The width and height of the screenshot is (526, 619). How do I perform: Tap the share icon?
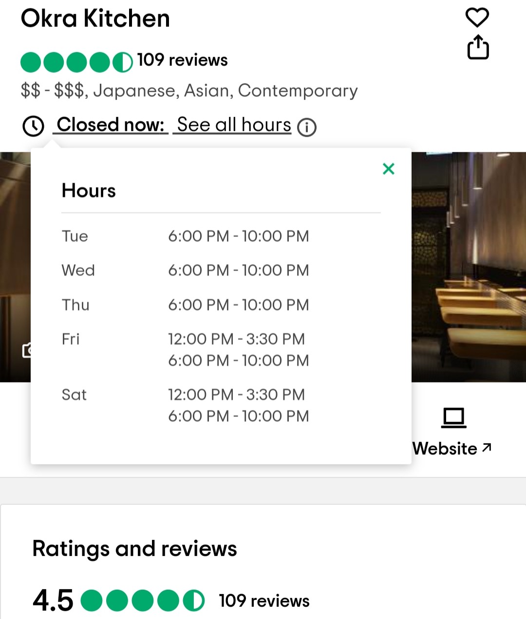click(x=478, y=47)
